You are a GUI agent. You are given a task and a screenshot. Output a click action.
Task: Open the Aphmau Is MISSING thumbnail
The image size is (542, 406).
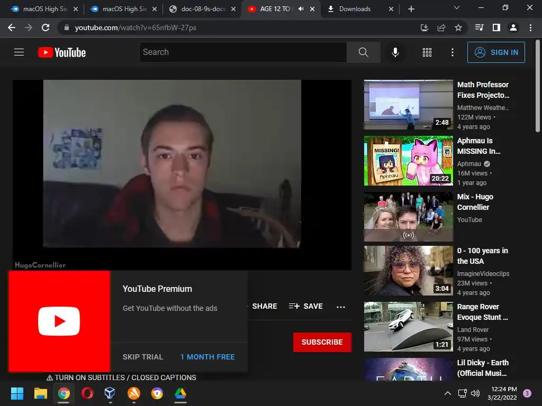point(408,161)
